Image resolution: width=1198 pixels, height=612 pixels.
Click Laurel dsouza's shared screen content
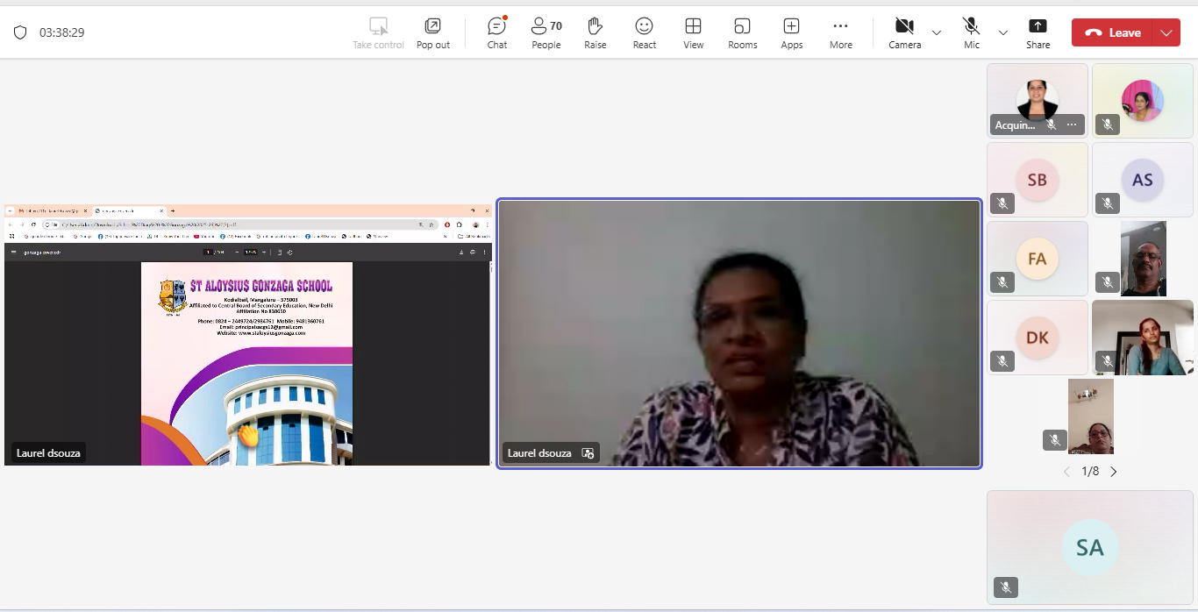[247, 335]
